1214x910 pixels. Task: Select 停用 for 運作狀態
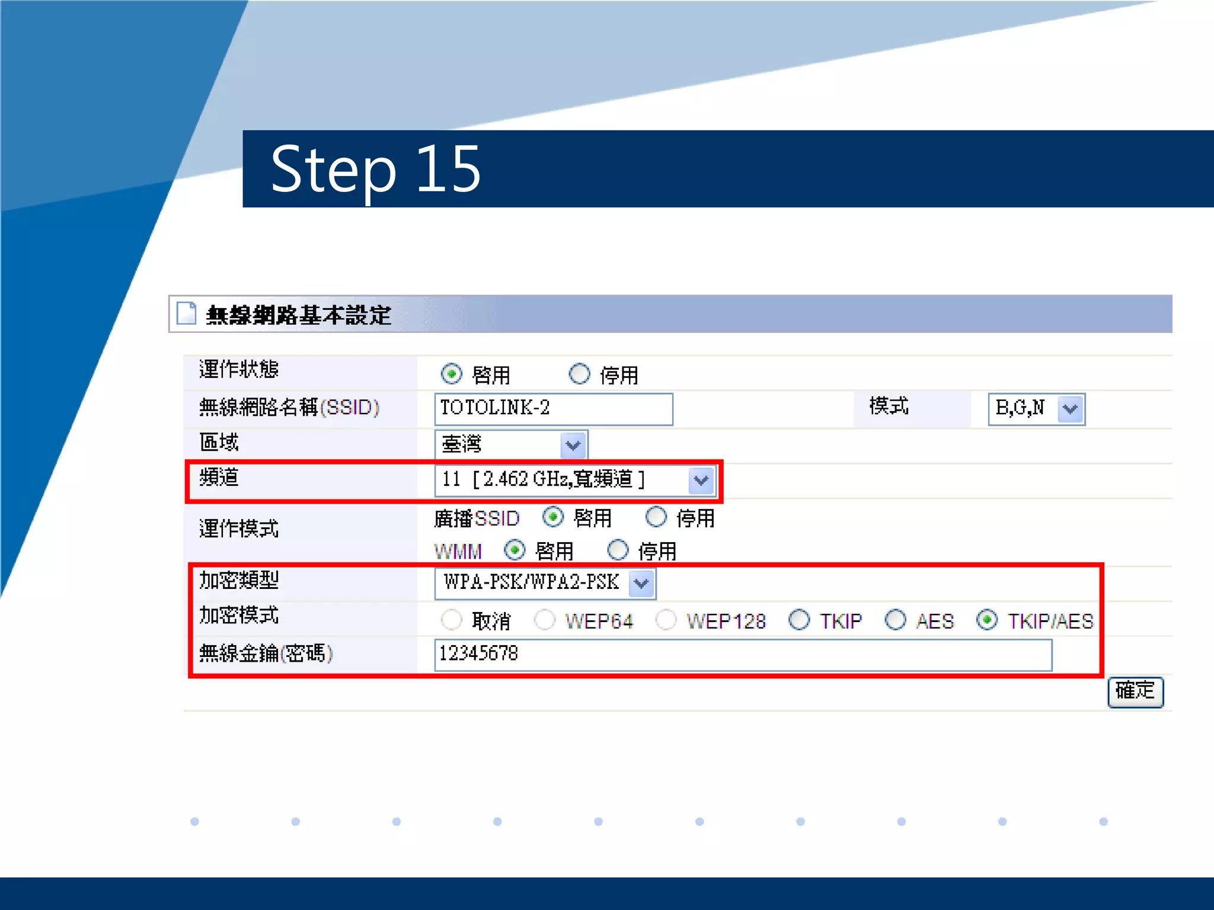pos(579,374)
